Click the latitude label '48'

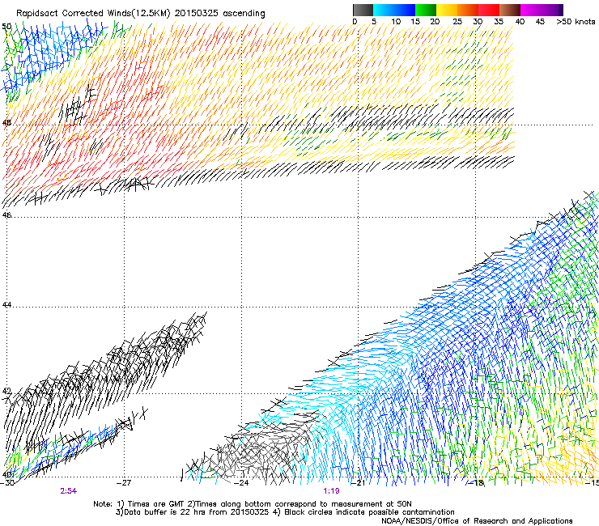coord(6,123)
